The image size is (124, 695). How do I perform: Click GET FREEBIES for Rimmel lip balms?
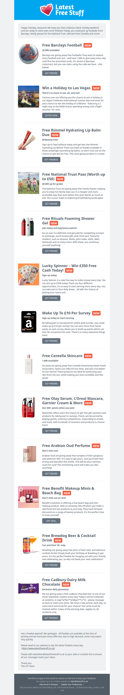click(x=51, y=159)
